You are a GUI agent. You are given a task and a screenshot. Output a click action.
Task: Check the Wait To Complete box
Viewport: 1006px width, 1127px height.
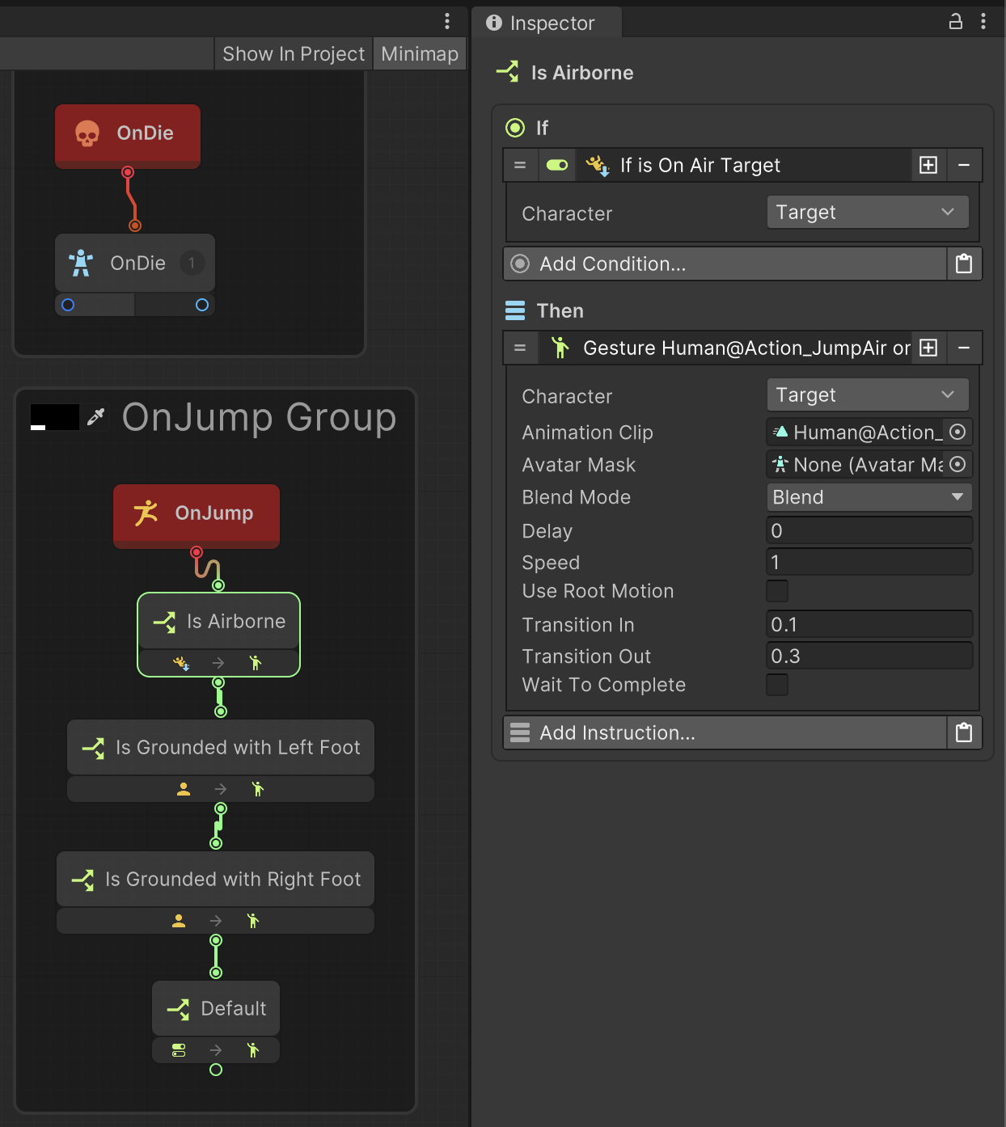[777, 685]
